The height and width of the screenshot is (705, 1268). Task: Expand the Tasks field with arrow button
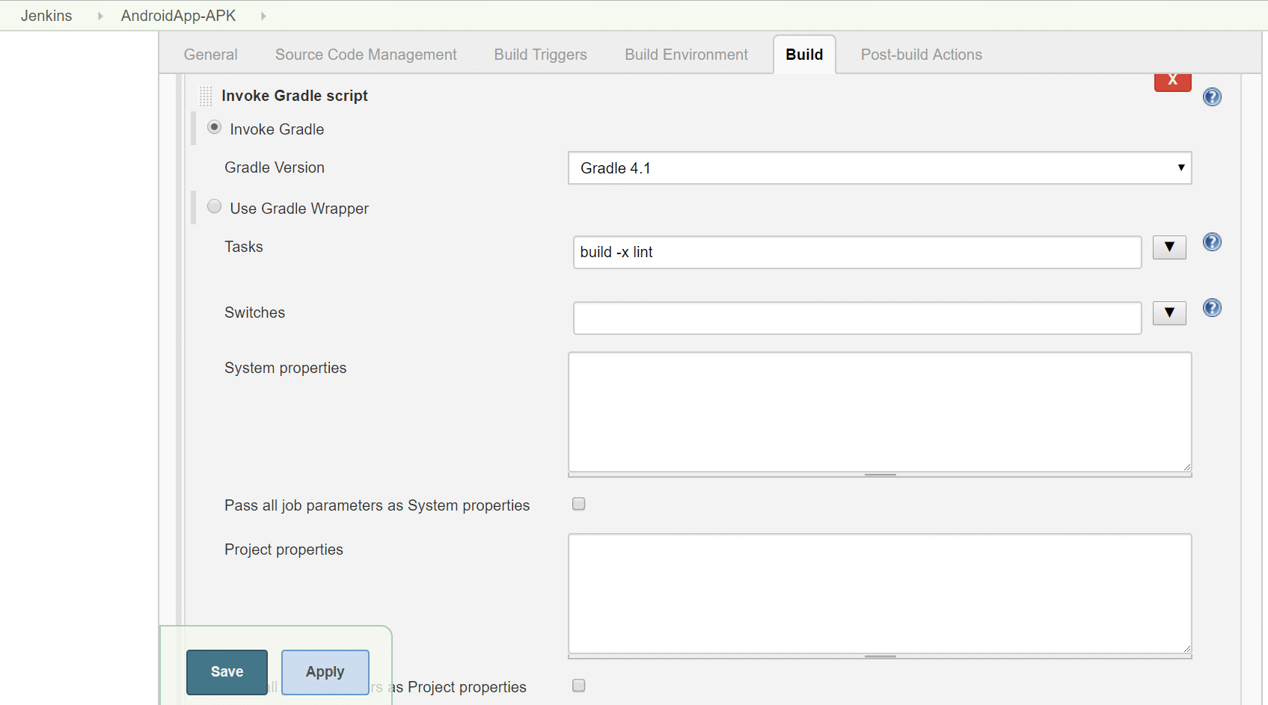point(1169,247)
